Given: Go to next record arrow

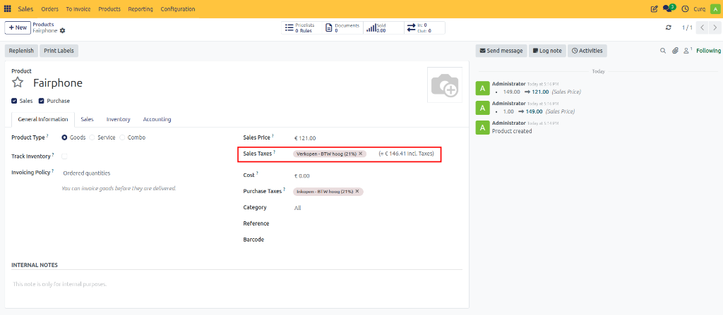Looking at the screenshot, I should (x=715, y=27).
